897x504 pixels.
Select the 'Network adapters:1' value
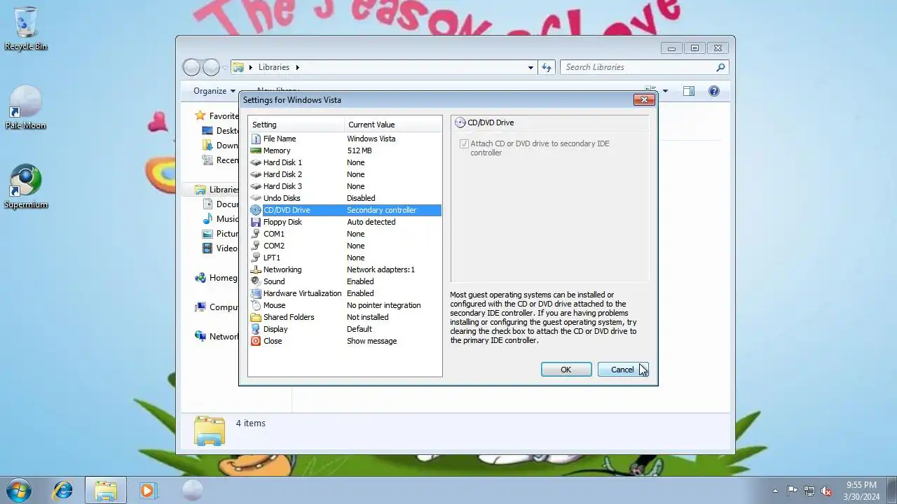pos(381,269)
